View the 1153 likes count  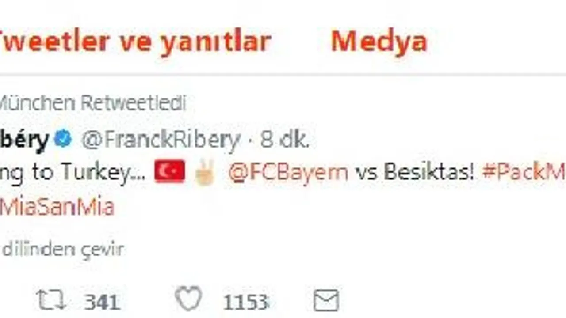[246, 302]
